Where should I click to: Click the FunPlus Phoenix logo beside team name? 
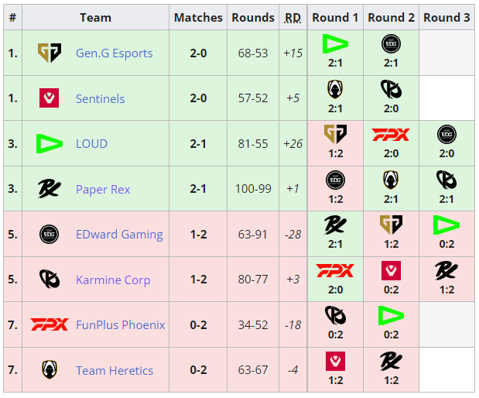pyautogui.click(x=50, y=324)
